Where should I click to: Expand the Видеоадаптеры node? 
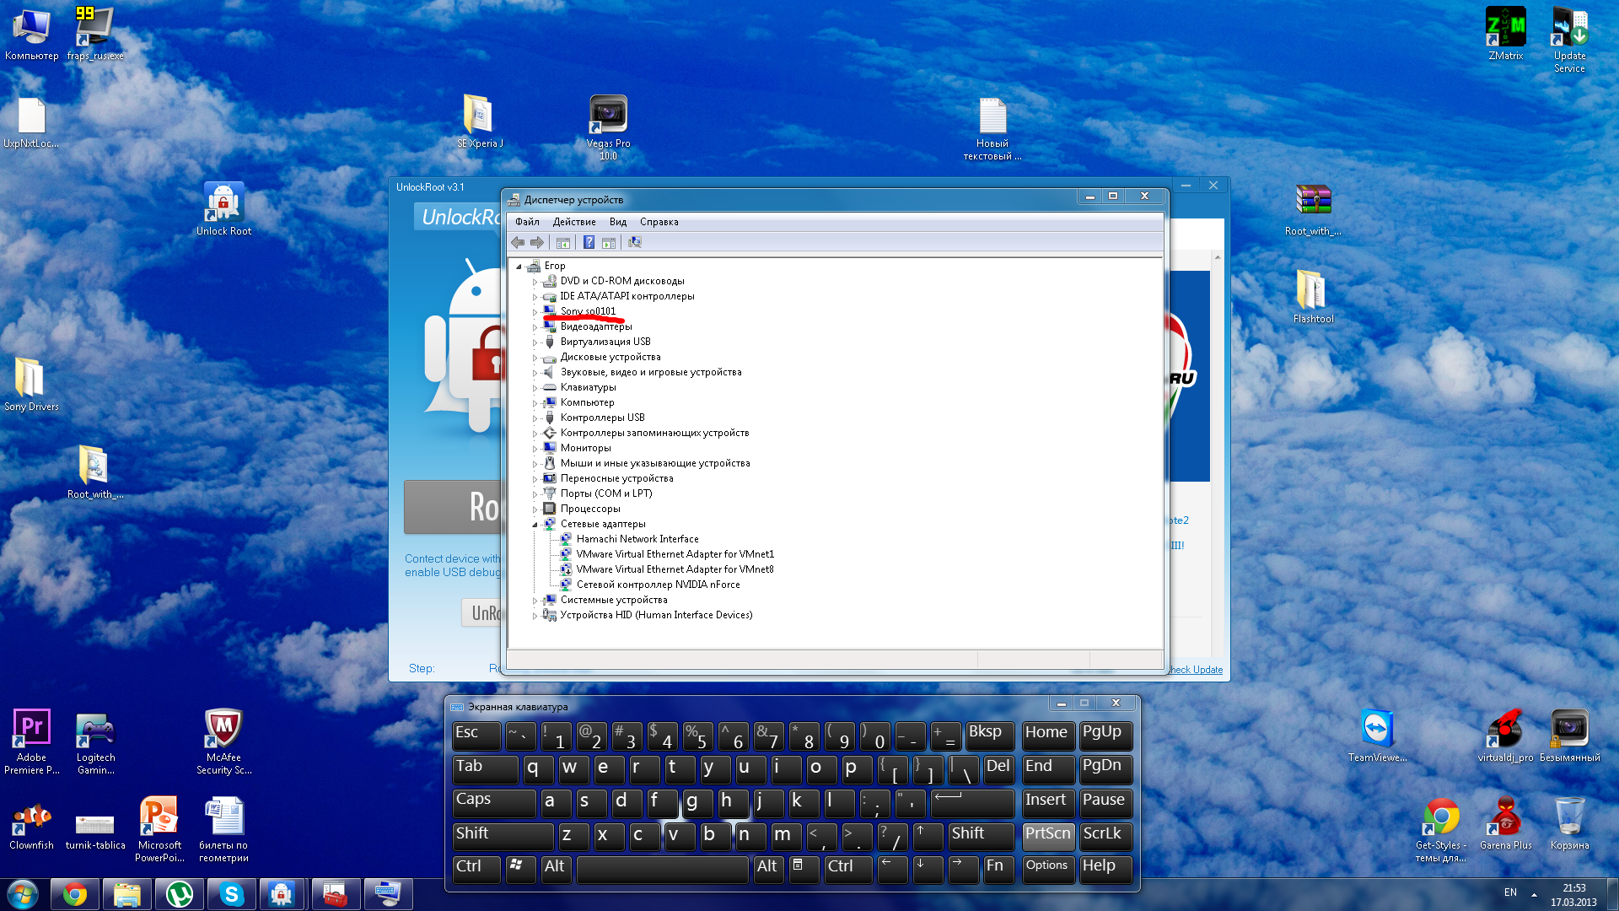(535, 327)
